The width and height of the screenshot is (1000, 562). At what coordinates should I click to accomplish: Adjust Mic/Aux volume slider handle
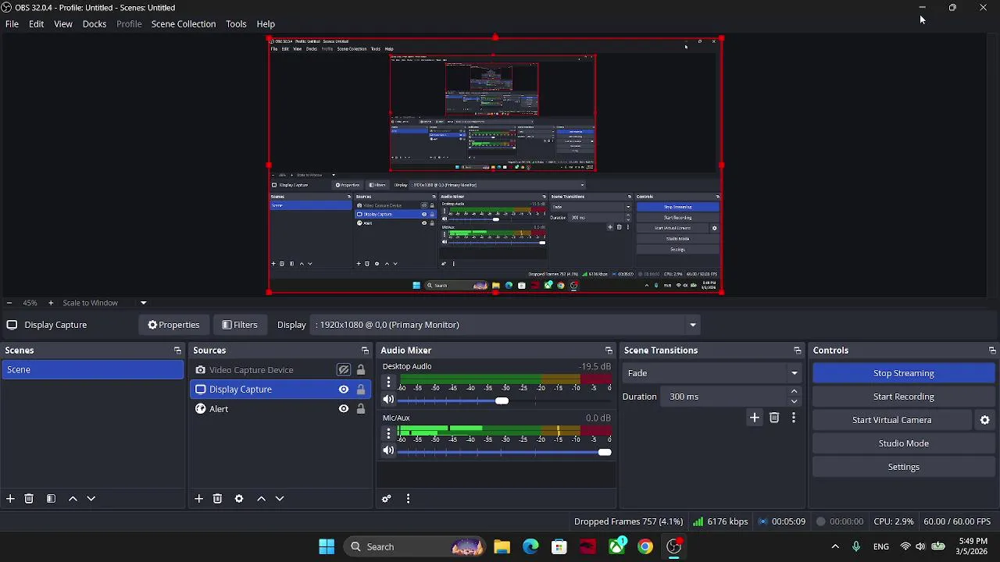click(x=605, y=452)
